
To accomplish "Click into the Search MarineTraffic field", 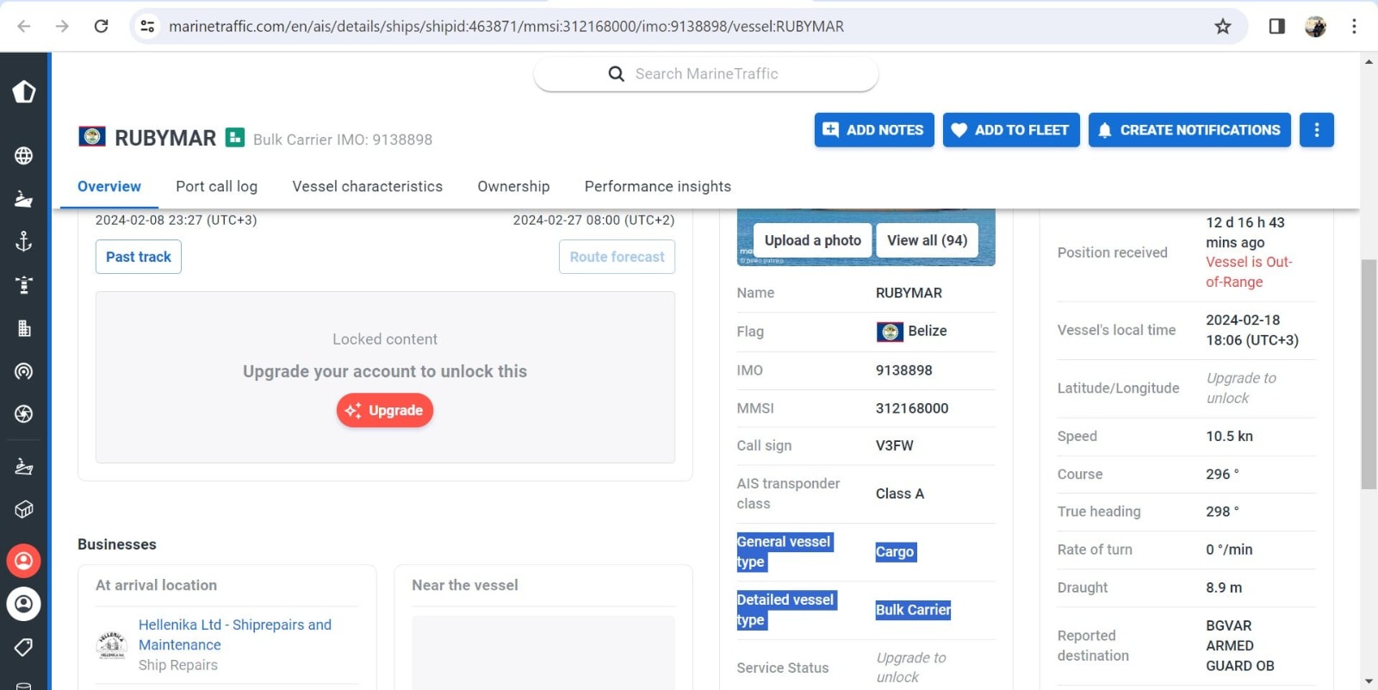I will click(706, 74).
